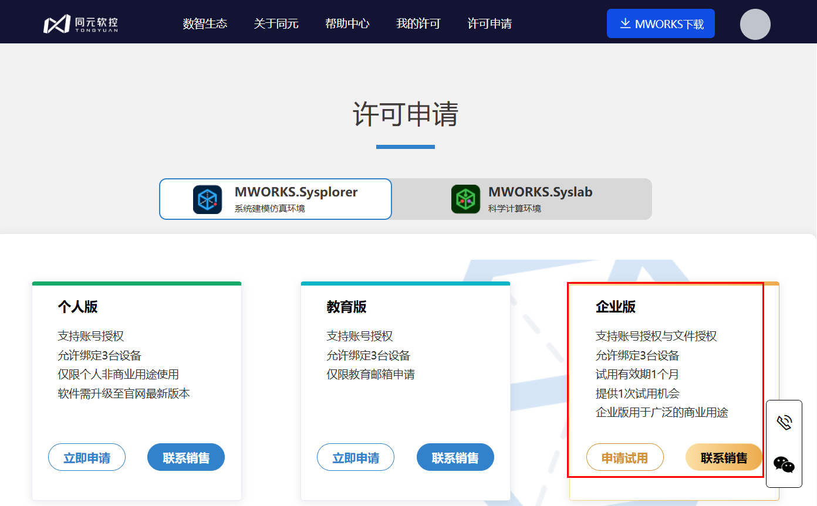Select the MWORKS.Sysplorer tab

276,199
